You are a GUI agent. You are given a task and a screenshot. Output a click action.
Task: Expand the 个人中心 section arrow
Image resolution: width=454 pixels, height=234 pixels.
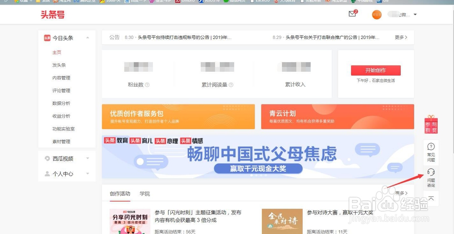88,174
